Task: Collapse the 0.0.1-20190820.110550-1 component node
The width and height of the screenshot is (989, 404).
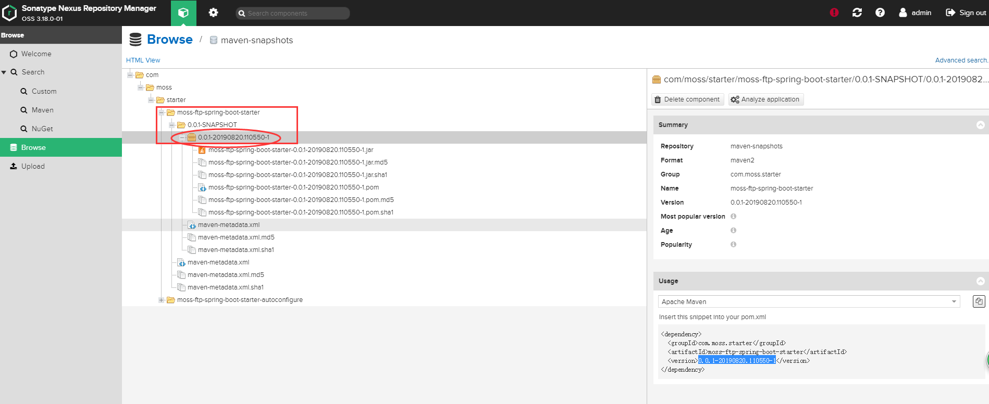Action: pos(182,137)
